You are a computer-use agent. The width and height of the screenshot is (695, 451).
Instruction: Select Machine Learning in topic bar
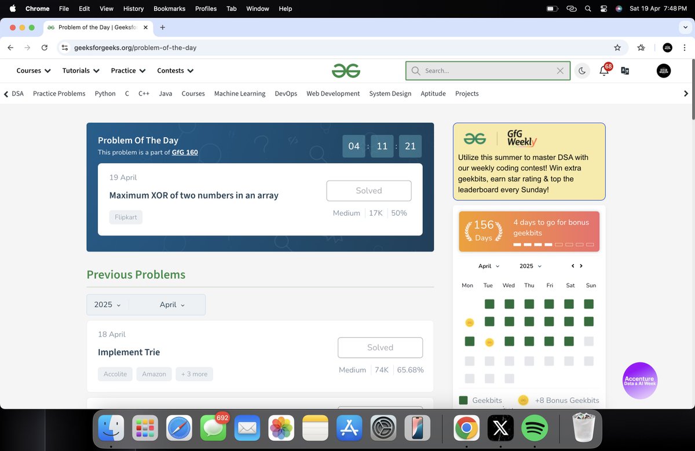tap(240, 93)
